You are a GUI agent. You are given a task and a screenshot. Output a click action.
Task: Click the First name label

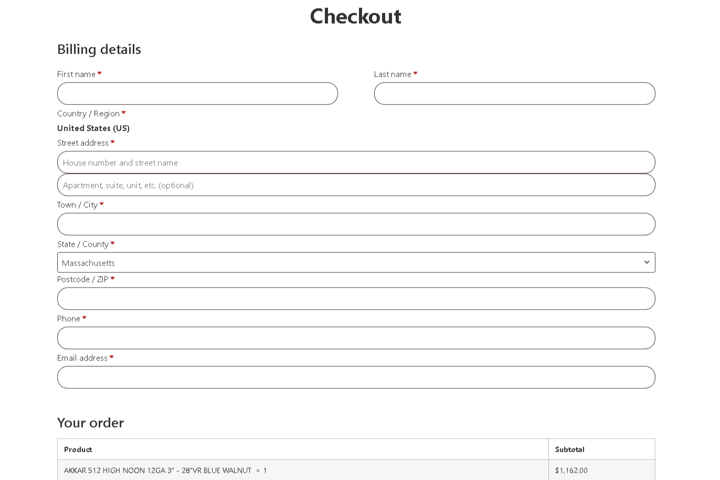(76, 74)
